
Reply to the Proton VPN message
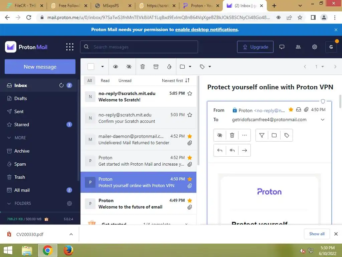click(220, 150)
